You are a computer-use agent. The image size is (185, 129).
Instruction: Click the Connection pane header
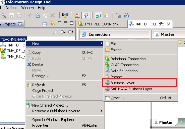point(115,34)
